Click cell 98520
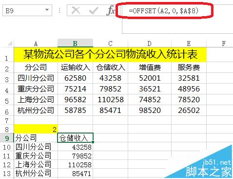 point(150,111)
